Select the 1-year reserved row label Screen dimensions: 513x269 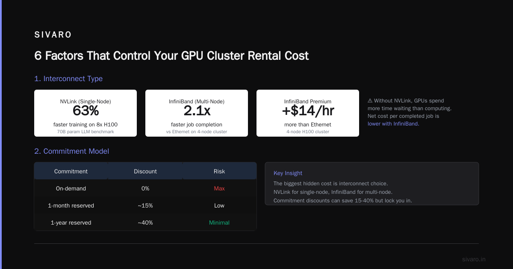click(x=71, y=222)
